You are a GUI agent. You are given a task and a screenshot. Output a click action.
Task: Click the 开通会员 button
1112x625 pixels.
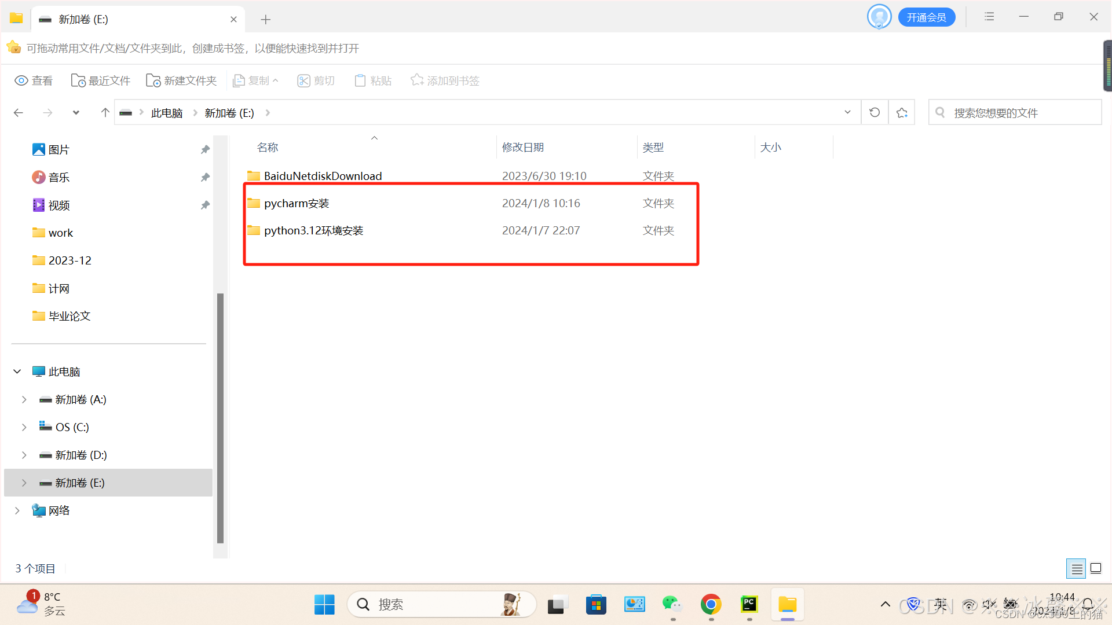coord(926,17)
